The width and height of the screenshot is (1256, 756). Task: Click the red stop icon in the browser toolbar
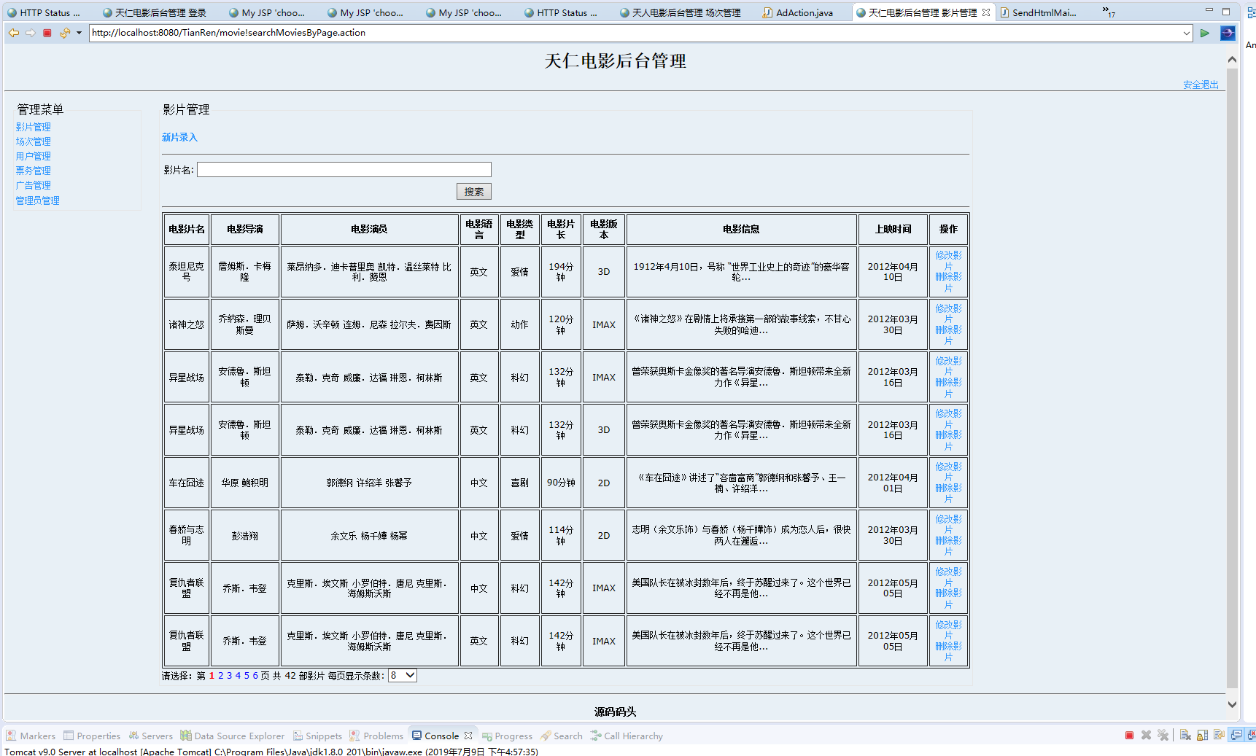(x=47, y=33)
